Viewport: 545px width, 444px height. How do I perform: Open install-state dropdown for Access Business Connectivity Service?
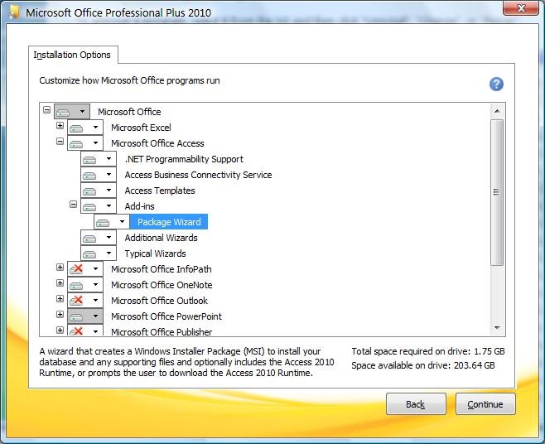click(x=99, y=175)
